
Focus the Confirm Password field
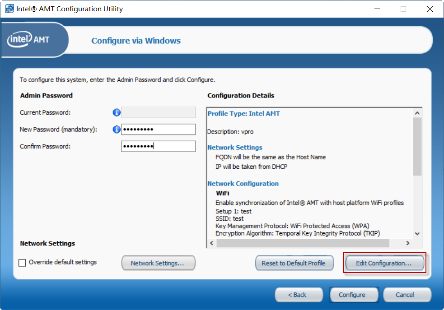click(x=158, y=146)
